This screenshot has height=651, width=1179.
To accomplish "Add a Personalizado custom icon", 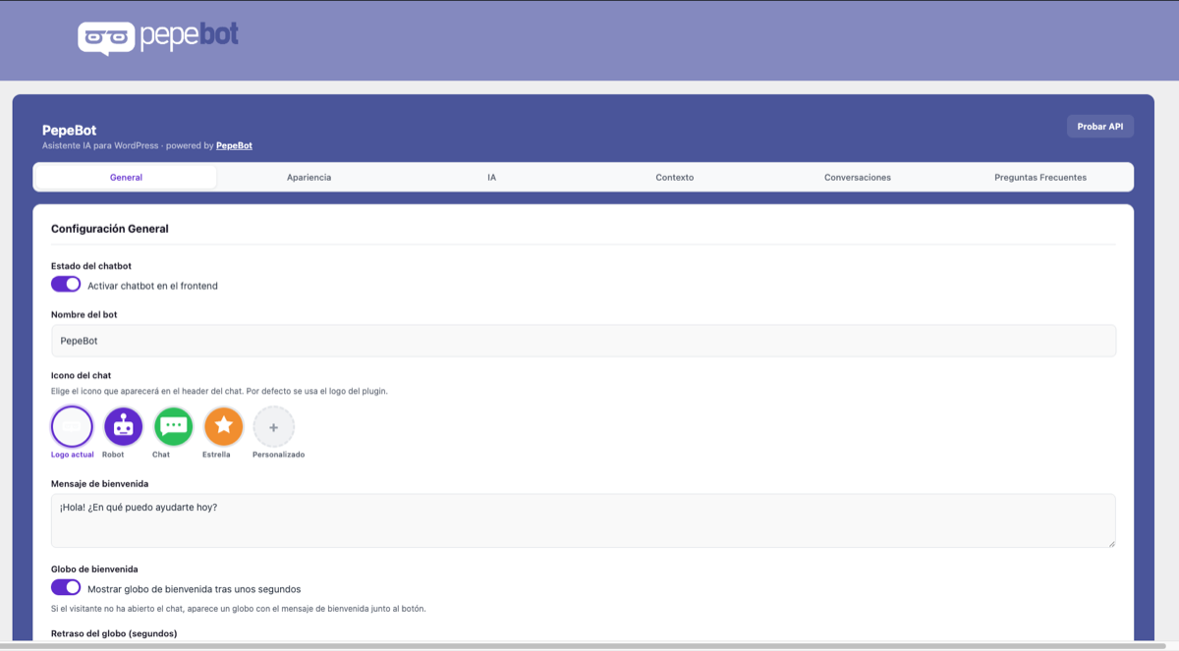I will pyautogui.click(x=274, y=426).
